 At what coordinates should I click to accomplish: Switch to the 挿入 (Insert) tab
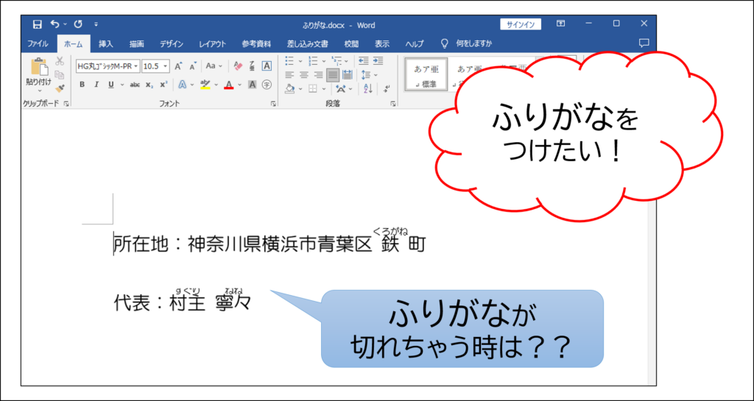106,43
